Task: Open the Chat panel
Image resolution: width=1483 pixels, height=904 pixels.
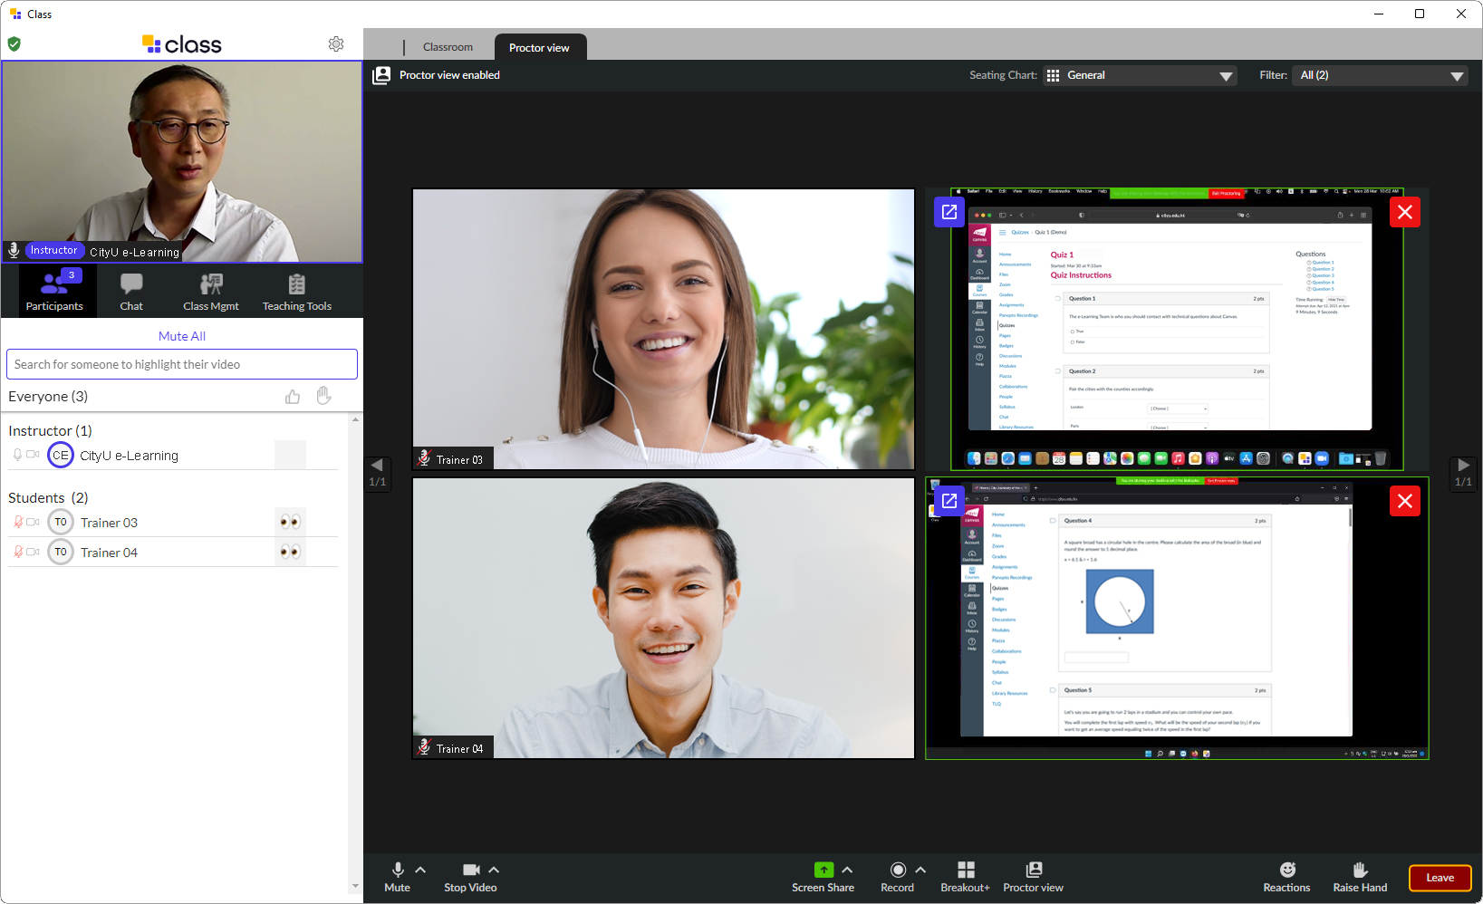Action: pos(131,292)
